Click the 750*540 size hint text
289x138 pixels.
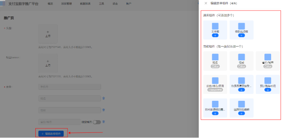65,47
